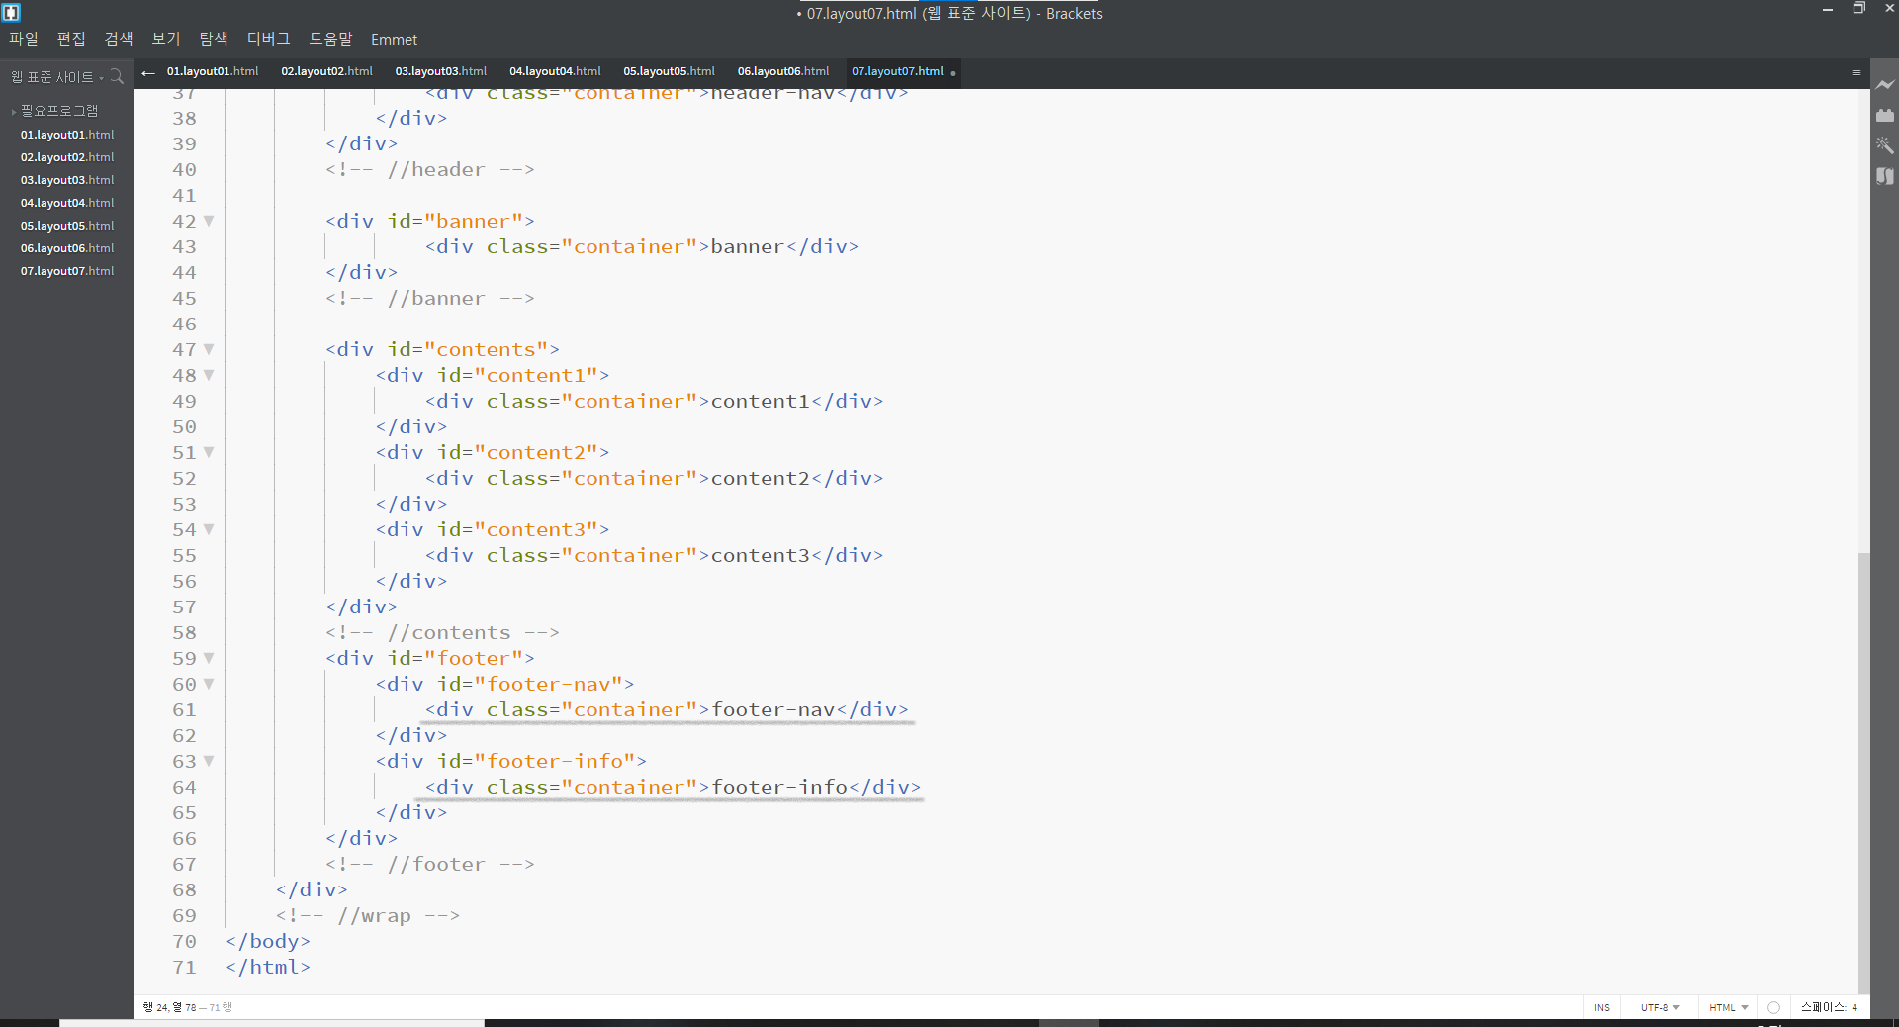
Task: Open the 도움말 menu
Action: [331, 39]
